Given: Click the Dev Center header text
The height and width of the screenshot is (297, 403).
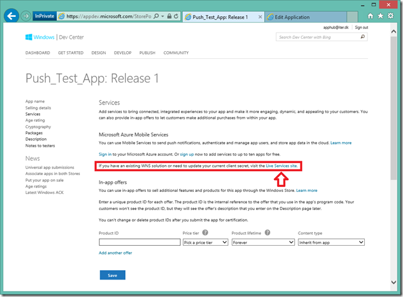Looking at the screenshot, I should [71, 38].
